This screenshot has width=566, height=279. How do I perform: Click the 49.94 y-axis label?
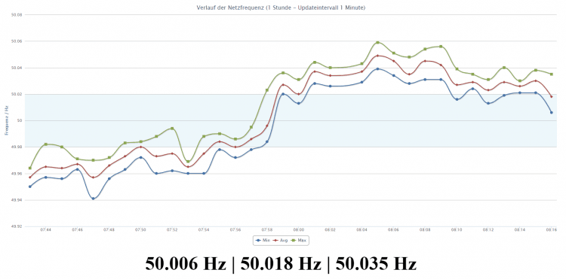(17, 200)
